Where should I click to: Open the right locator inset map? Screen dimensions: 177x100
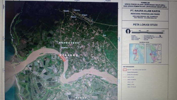[153, 54]
